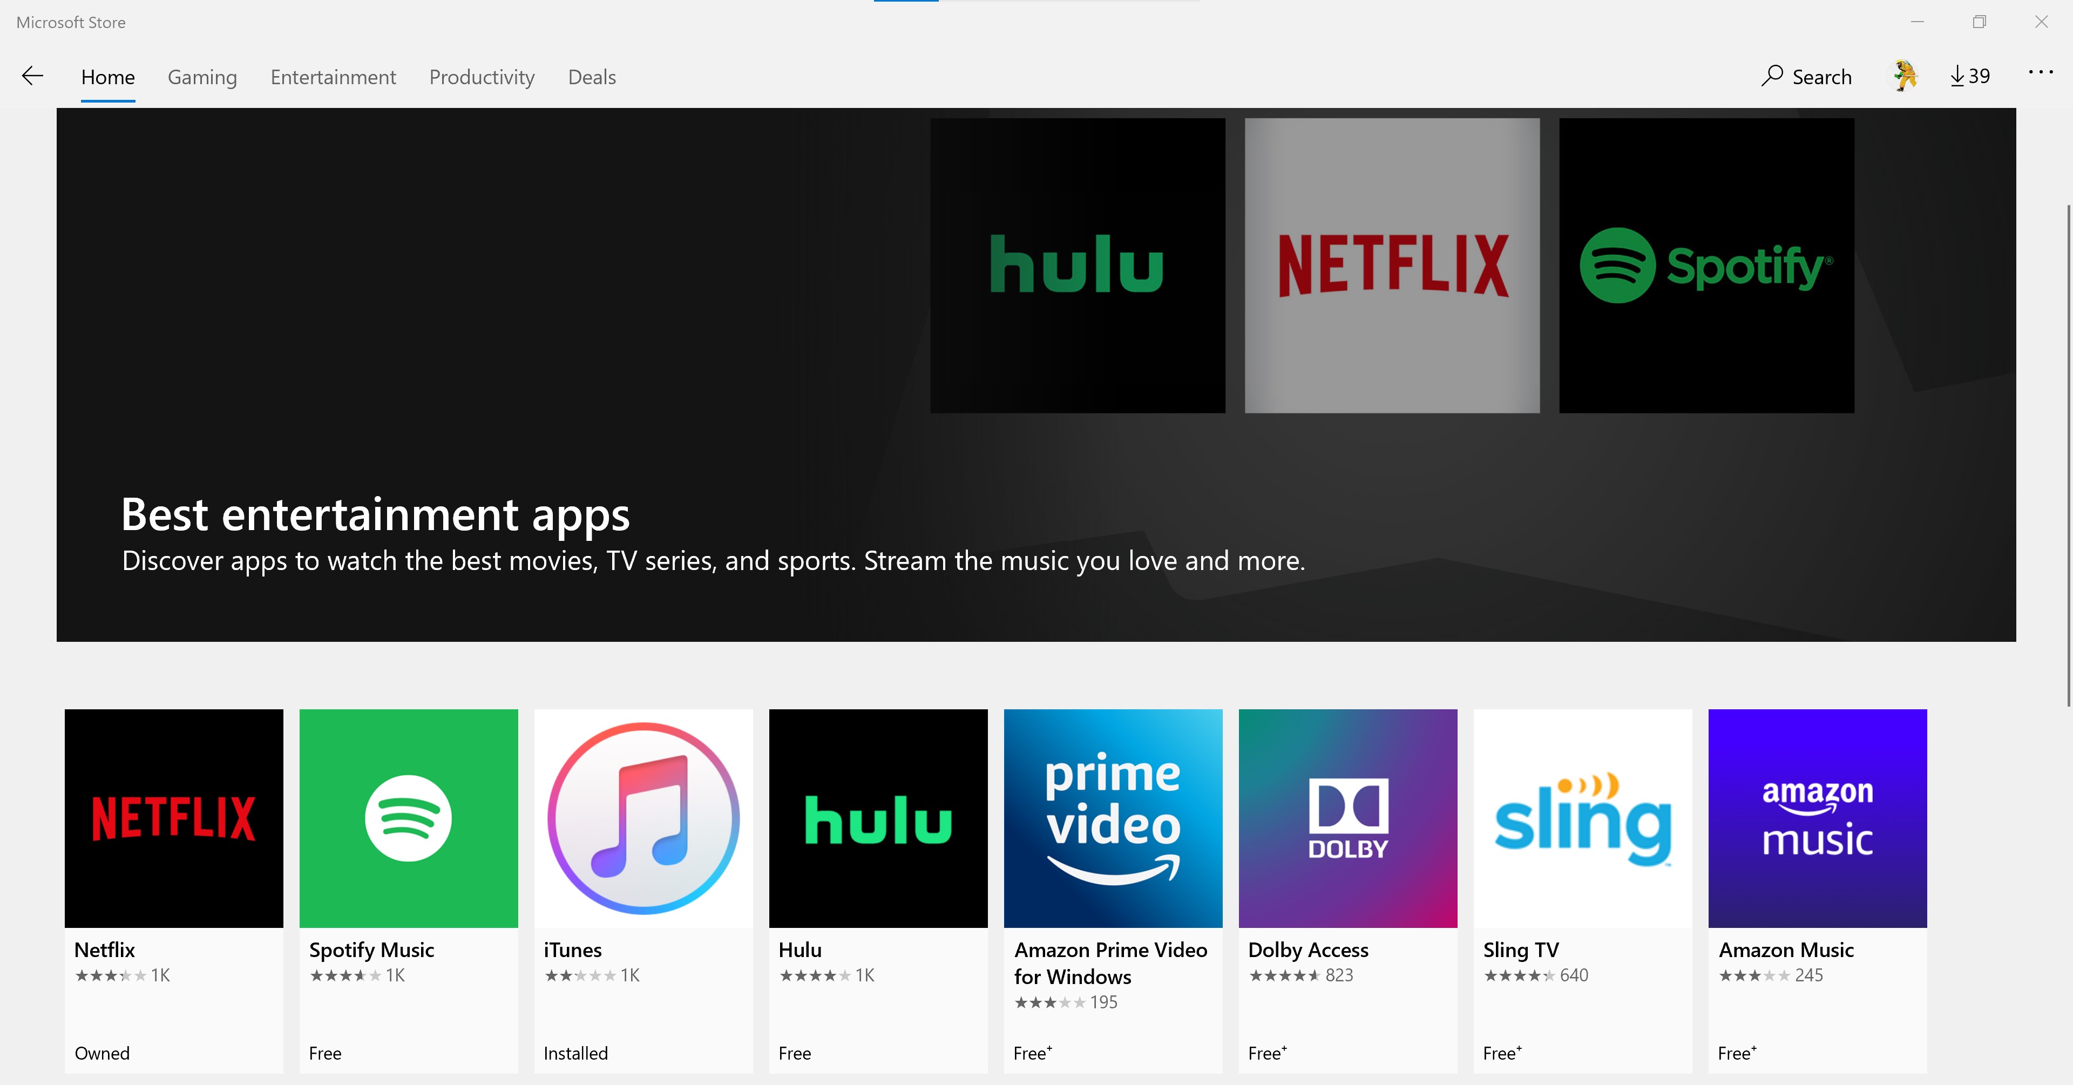Click the Sling TV 640 rating
The width and height of the screenshot is (2073, 1085).
pyautogui.click(x=1536, y=975)
